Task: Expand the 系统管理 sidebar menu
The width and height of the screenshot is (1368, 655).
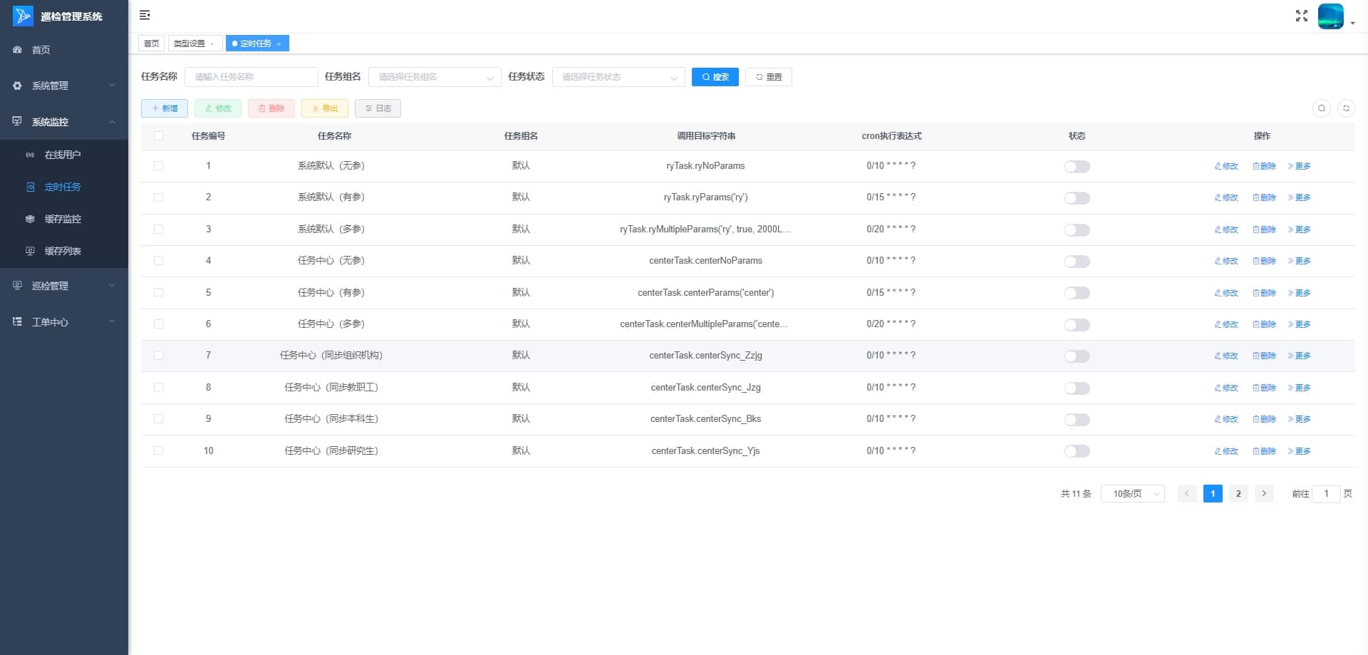Action: pos(64,86)
